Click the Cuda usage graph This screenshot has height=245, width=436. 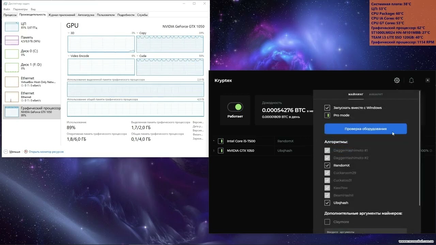[170, 67]
